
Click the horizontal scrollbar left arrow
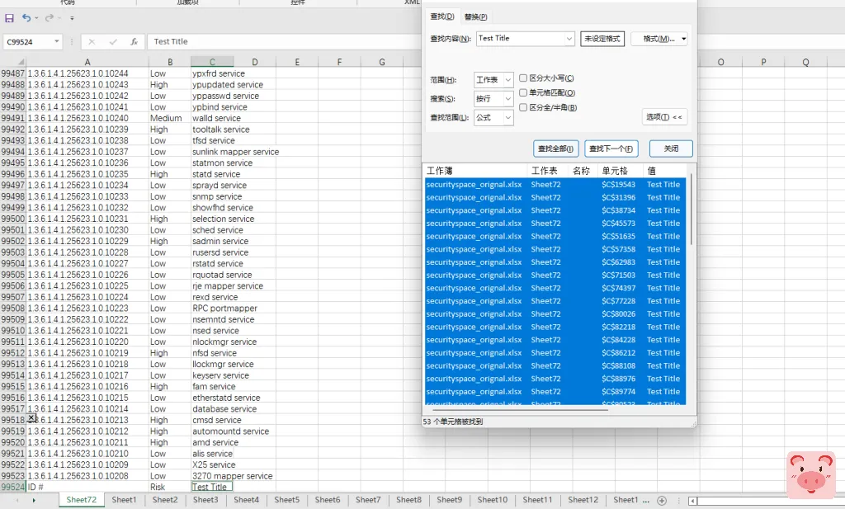click(x=692, y=501)
